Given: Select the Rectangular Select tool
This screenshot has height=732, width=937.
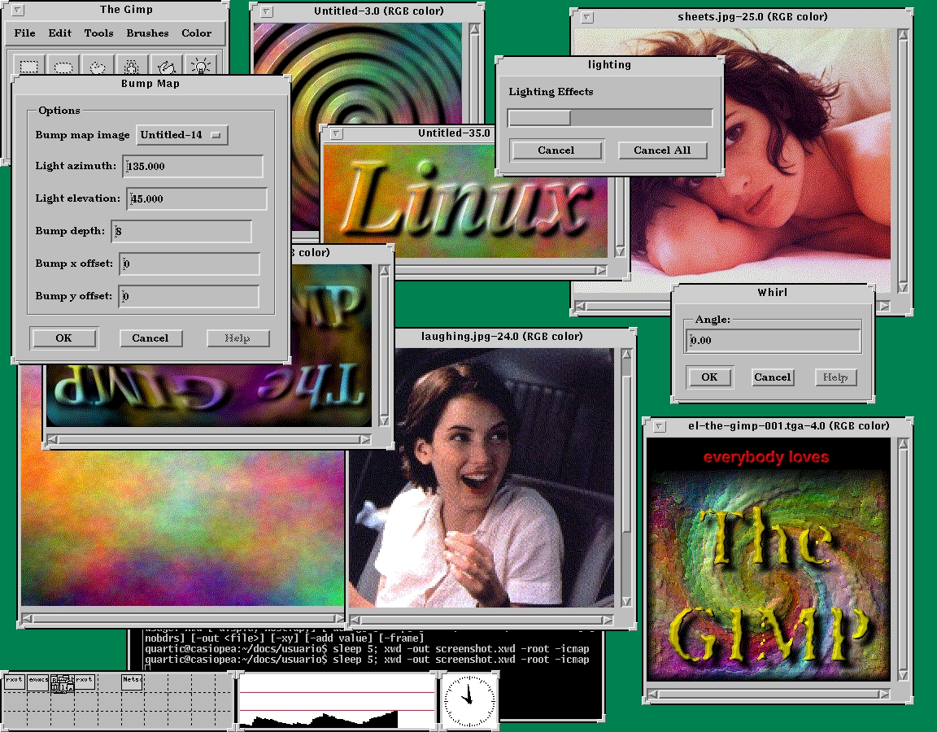Looking at the screenshot, I should pos(30,64).
